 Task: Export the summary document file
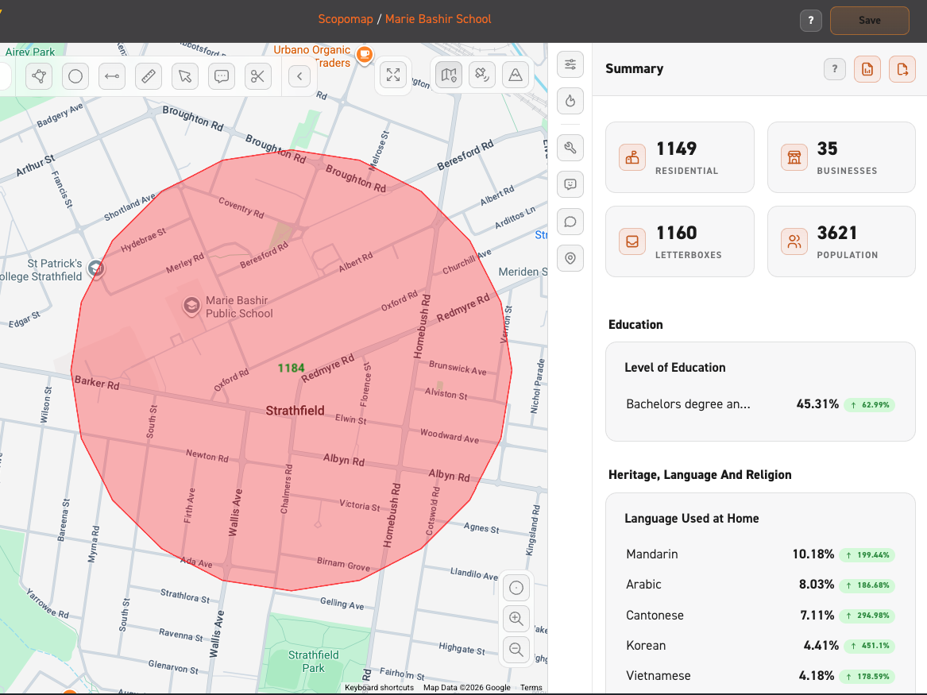point(902,69)
